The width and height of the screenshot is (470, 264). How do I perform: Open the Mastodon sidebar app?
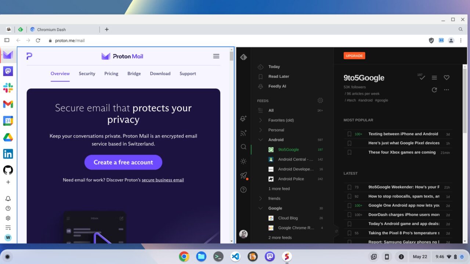click(8, 71)
